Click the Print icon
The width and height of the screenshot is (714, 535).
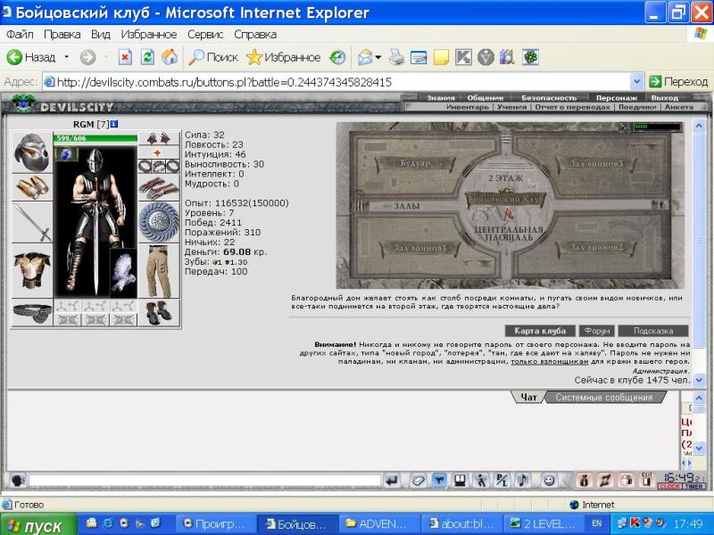click(396, 57)
